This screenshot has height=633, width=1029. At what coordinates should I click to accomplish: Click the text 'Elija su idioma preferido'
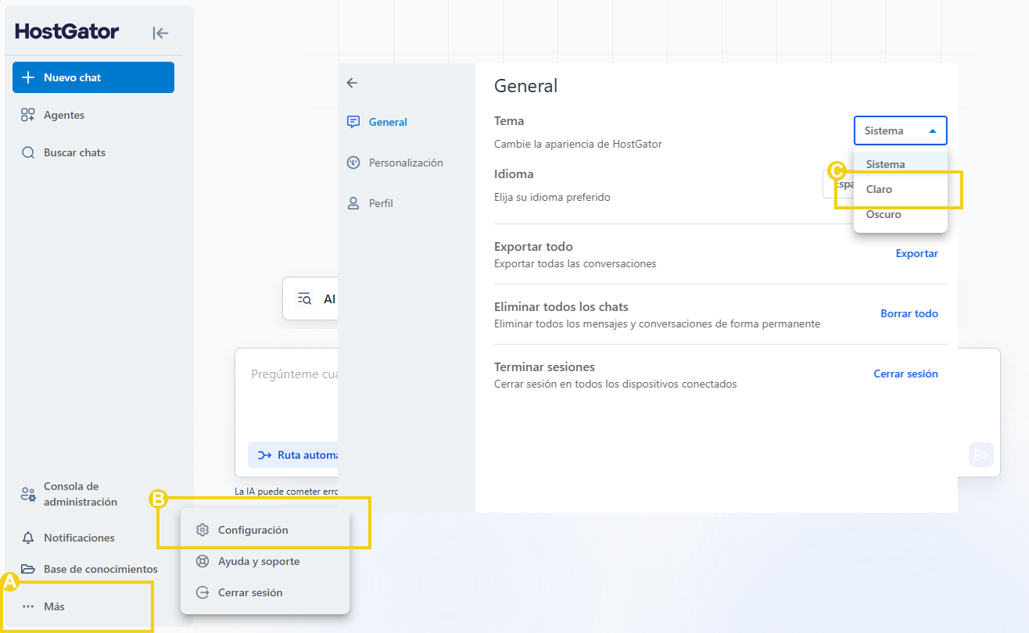(552, 197)
